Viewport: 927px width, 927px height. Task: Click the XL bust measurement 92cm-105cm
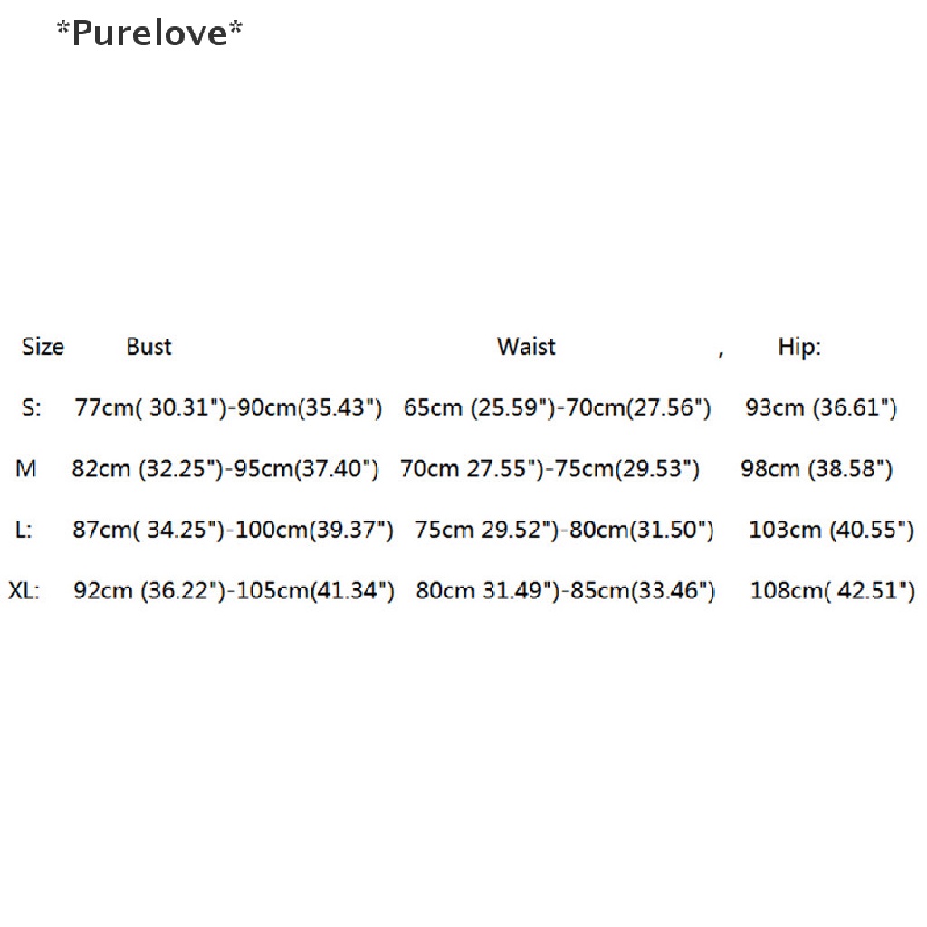(x=234, y=592)
